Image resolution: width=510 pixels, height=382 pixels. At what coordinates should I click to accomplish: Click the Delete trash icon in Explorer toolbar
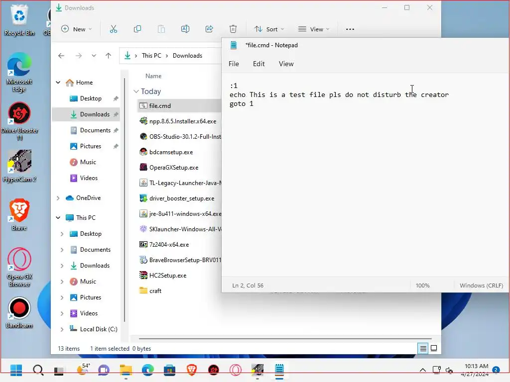coord(233,29)
